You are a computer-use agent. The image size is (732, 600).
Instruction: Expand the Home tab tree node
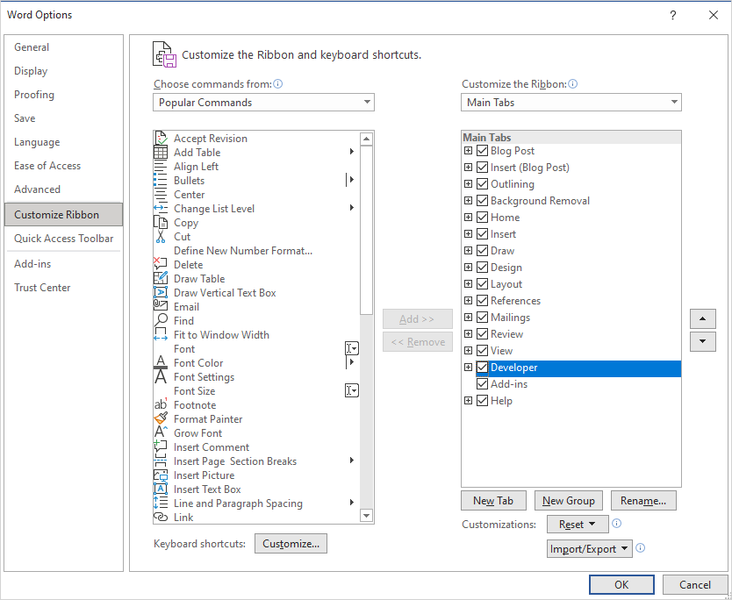469,218
